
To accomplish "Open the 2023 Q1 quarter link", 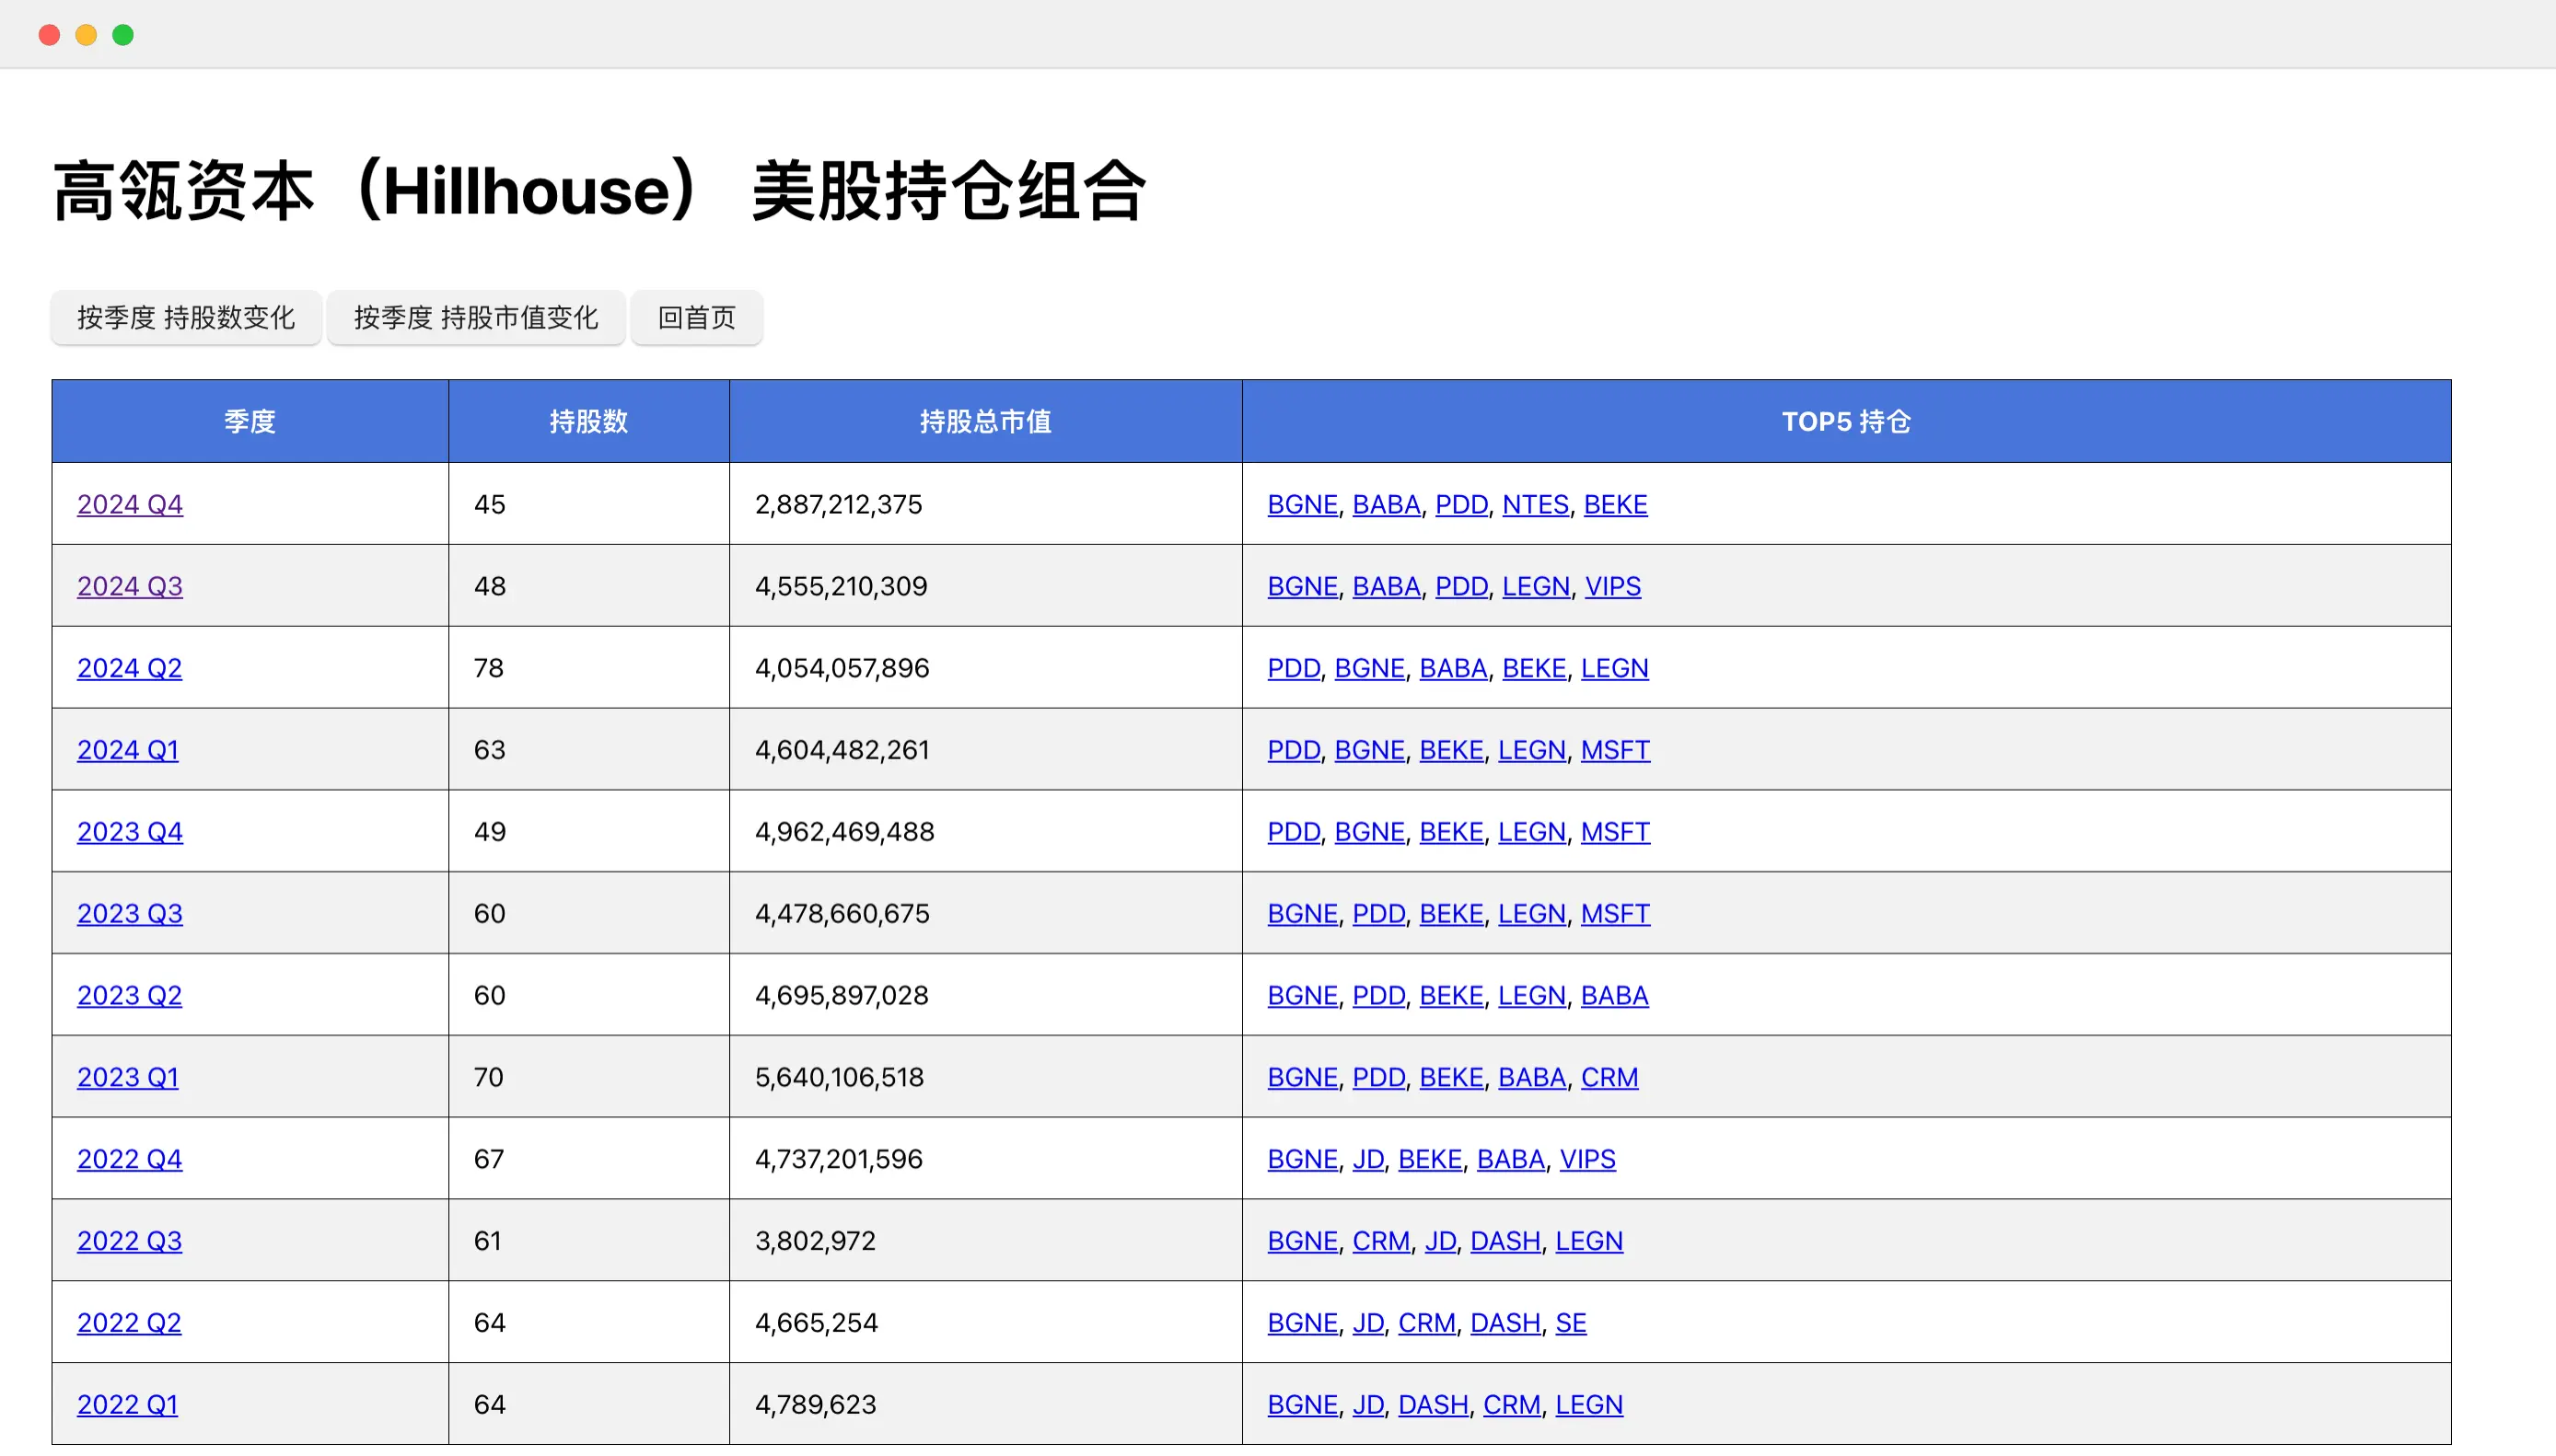I will coord(128,1078).
